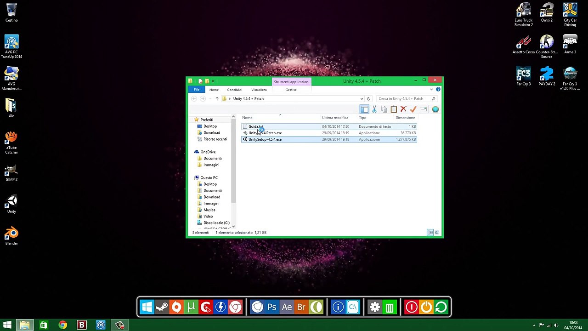Launch Origin from the dock
Viewport: 588px width, 331px height.
(176, 307)
